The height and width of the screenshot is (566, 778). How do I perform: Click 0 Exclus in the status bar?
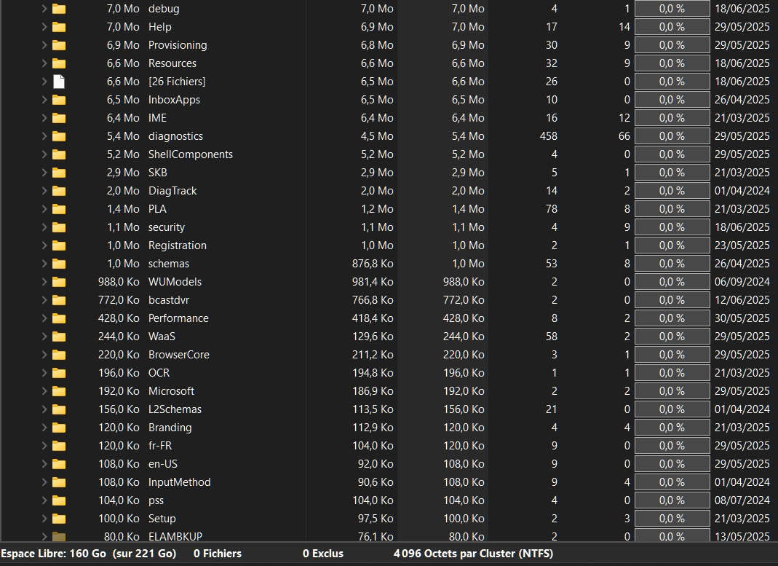tap(323, 554)
